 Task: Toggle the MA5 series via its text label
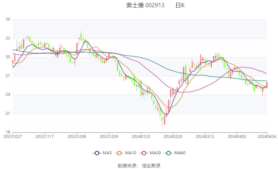tap(107, 153)
